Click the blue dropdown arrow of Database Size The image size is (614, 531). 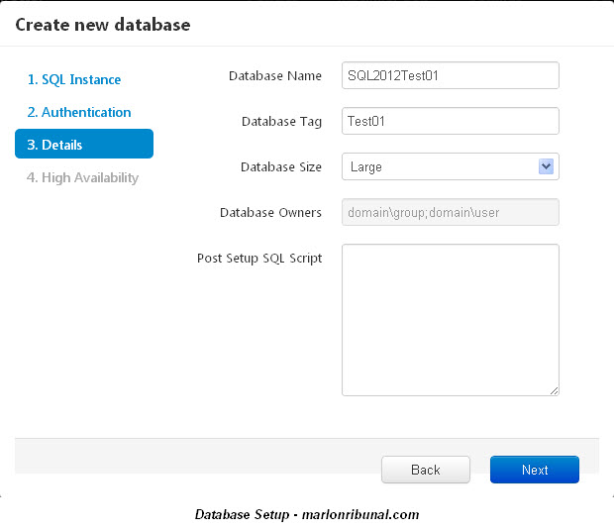[546, 166]
